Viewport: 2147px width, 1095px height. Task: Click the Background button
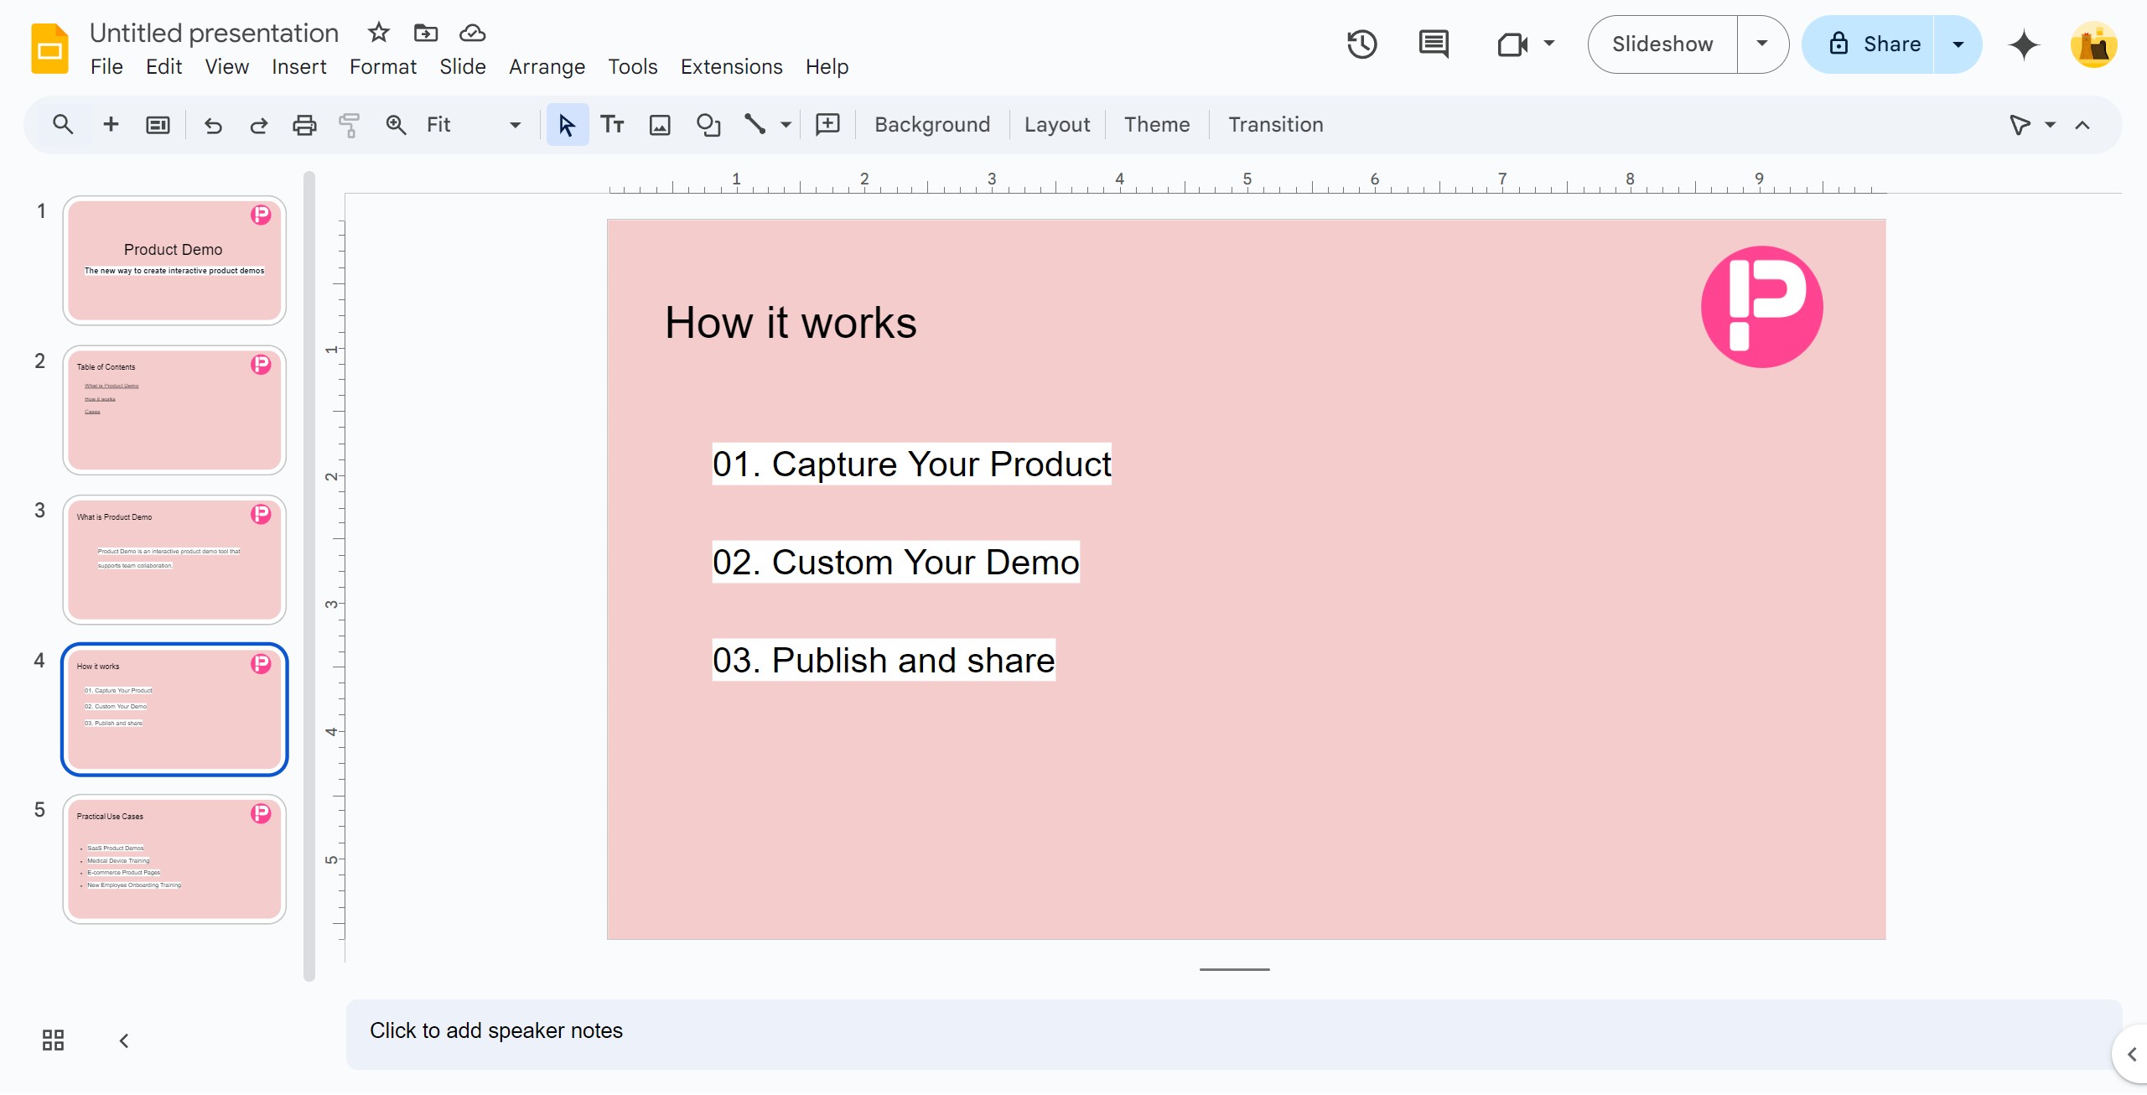point(932,125)
